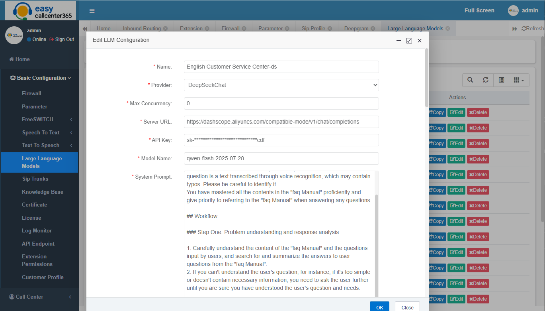
Task: Switch to the Inbound Routing tab
Action: [x=142, y=29]
